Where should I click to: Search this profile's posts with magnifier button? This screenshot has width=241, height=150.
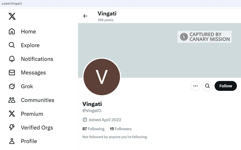208,86
